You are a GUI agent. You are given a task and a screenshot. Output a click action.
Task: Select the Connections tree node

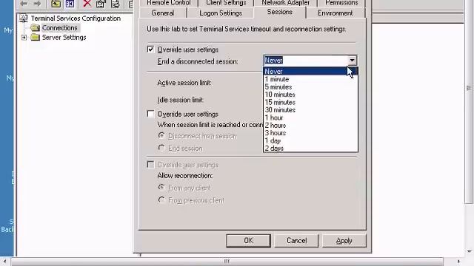tap(59, 28)
